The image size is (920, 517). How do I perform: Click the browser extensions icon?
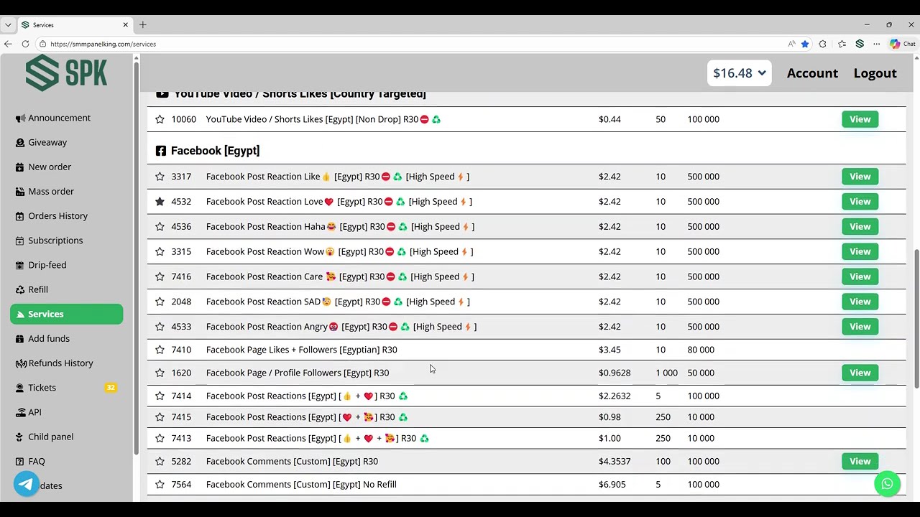coord(823,44)
